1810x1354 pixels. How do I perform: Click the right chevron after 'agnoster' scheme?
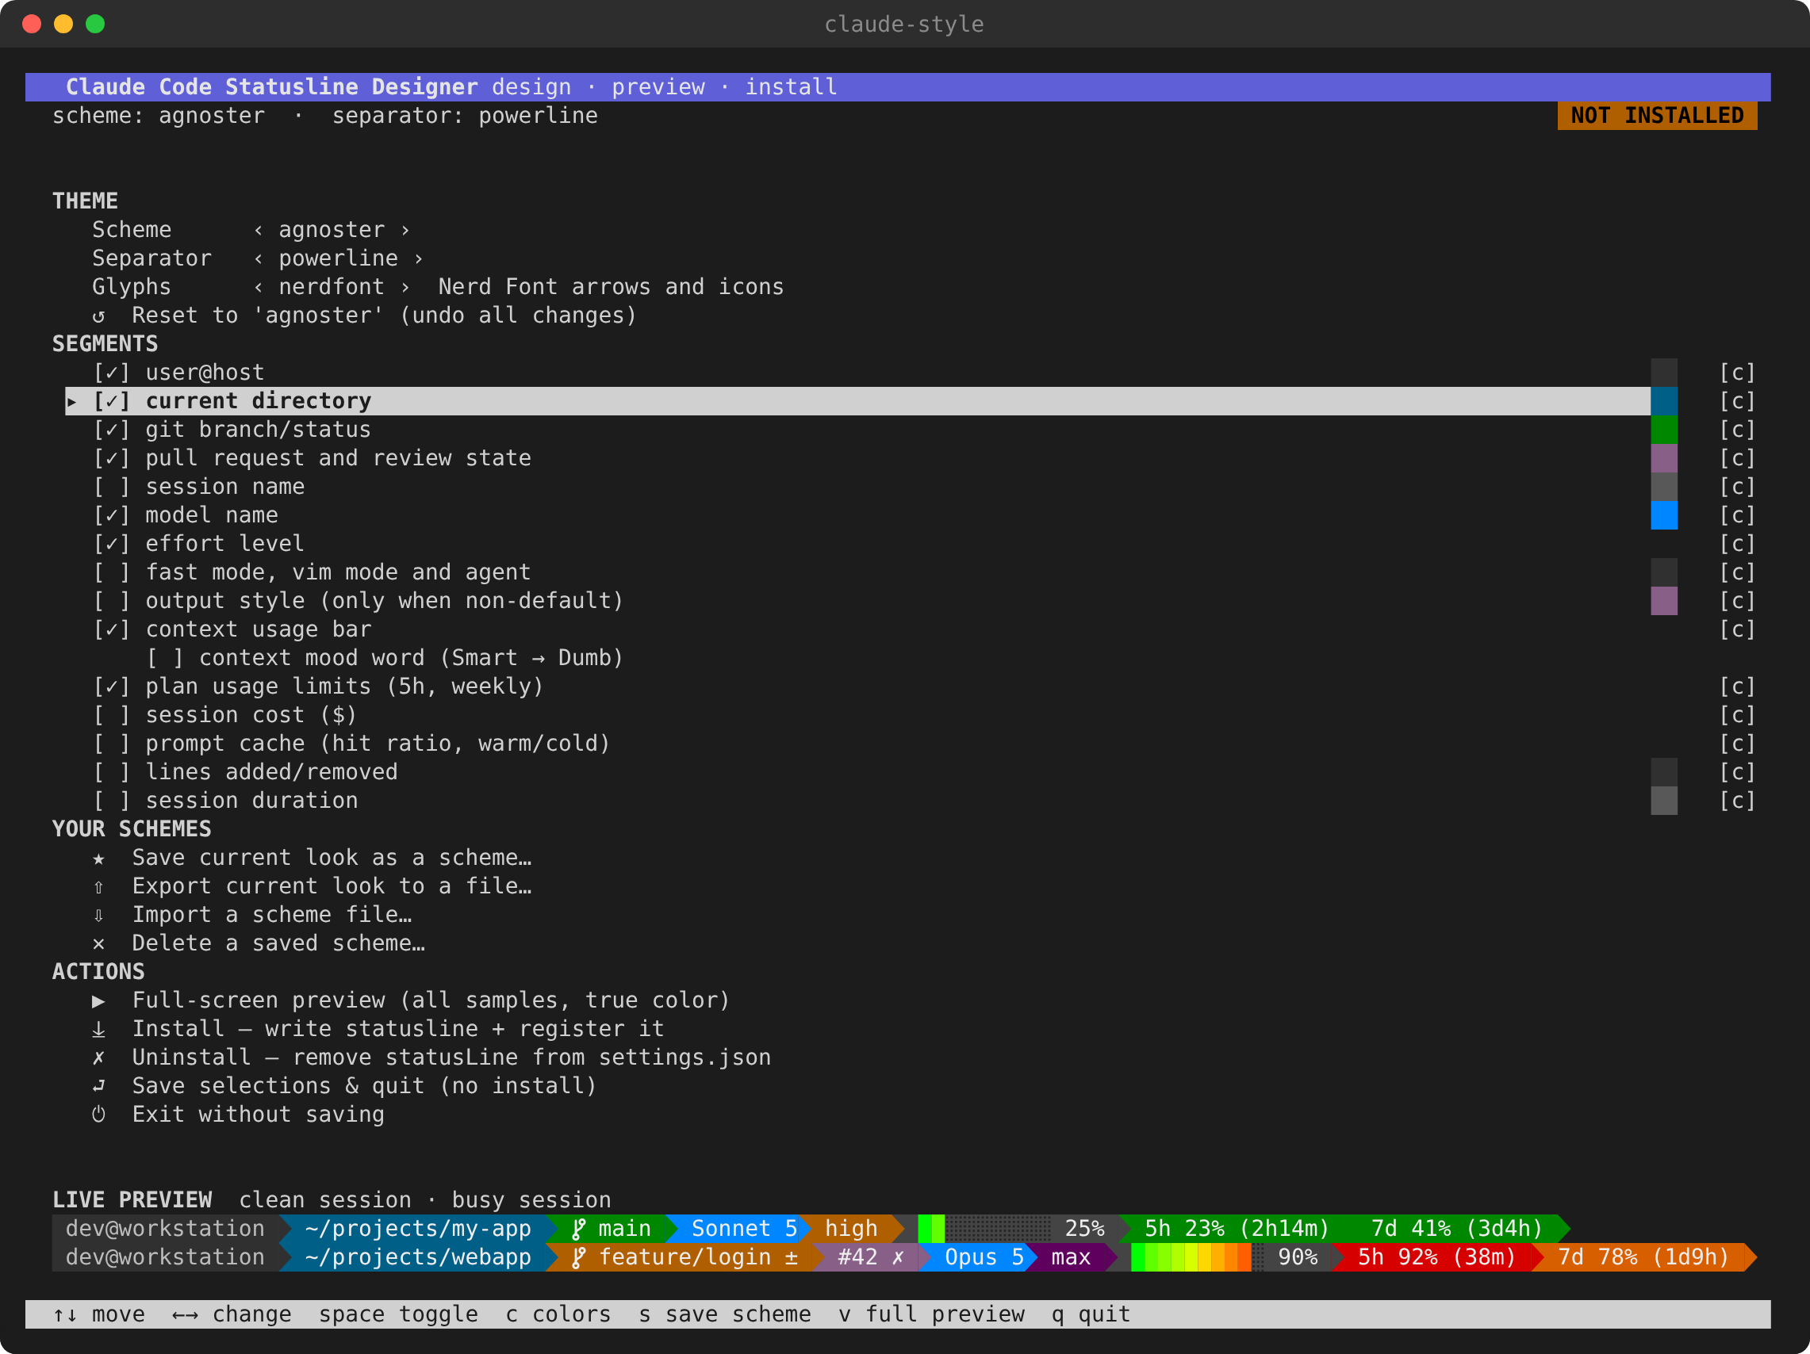pos(405,231)
